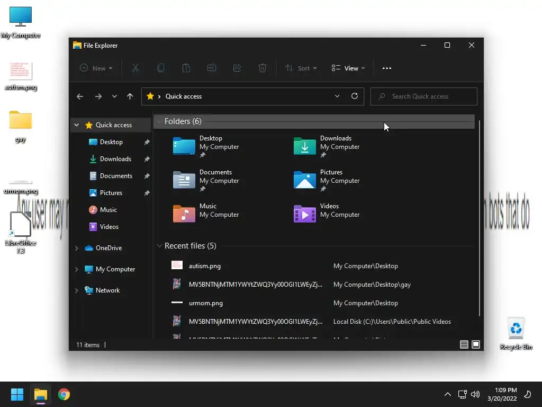542x407 pixels.
Task: Open the Pictures folder tile
Action: pyautogui.click(x=327, y=180)
